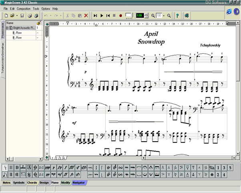Switch to the Notes palette tab
Viewport: 241px width, 193px height.
pos(6,183)
